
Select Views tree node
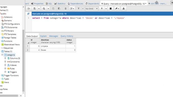(6, 82)
